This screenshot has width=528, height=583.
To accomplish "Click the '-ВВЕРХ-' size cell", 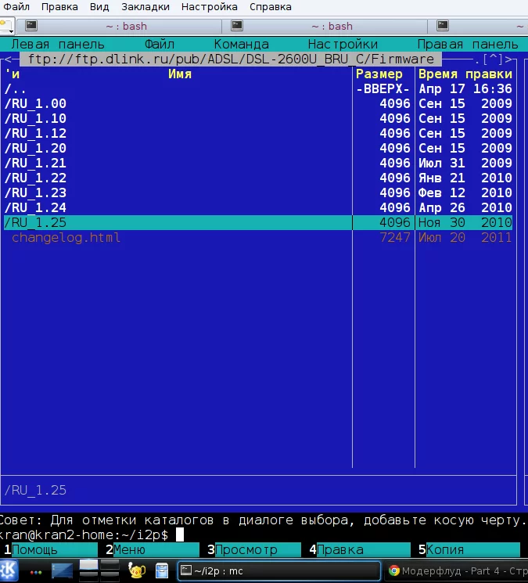I will [x=383, y=89].
